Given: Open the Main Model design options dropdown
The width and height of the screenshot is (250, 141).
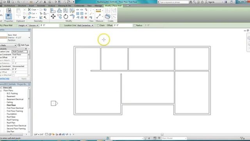Looking at the screenshot, I should tap(174, 138).
